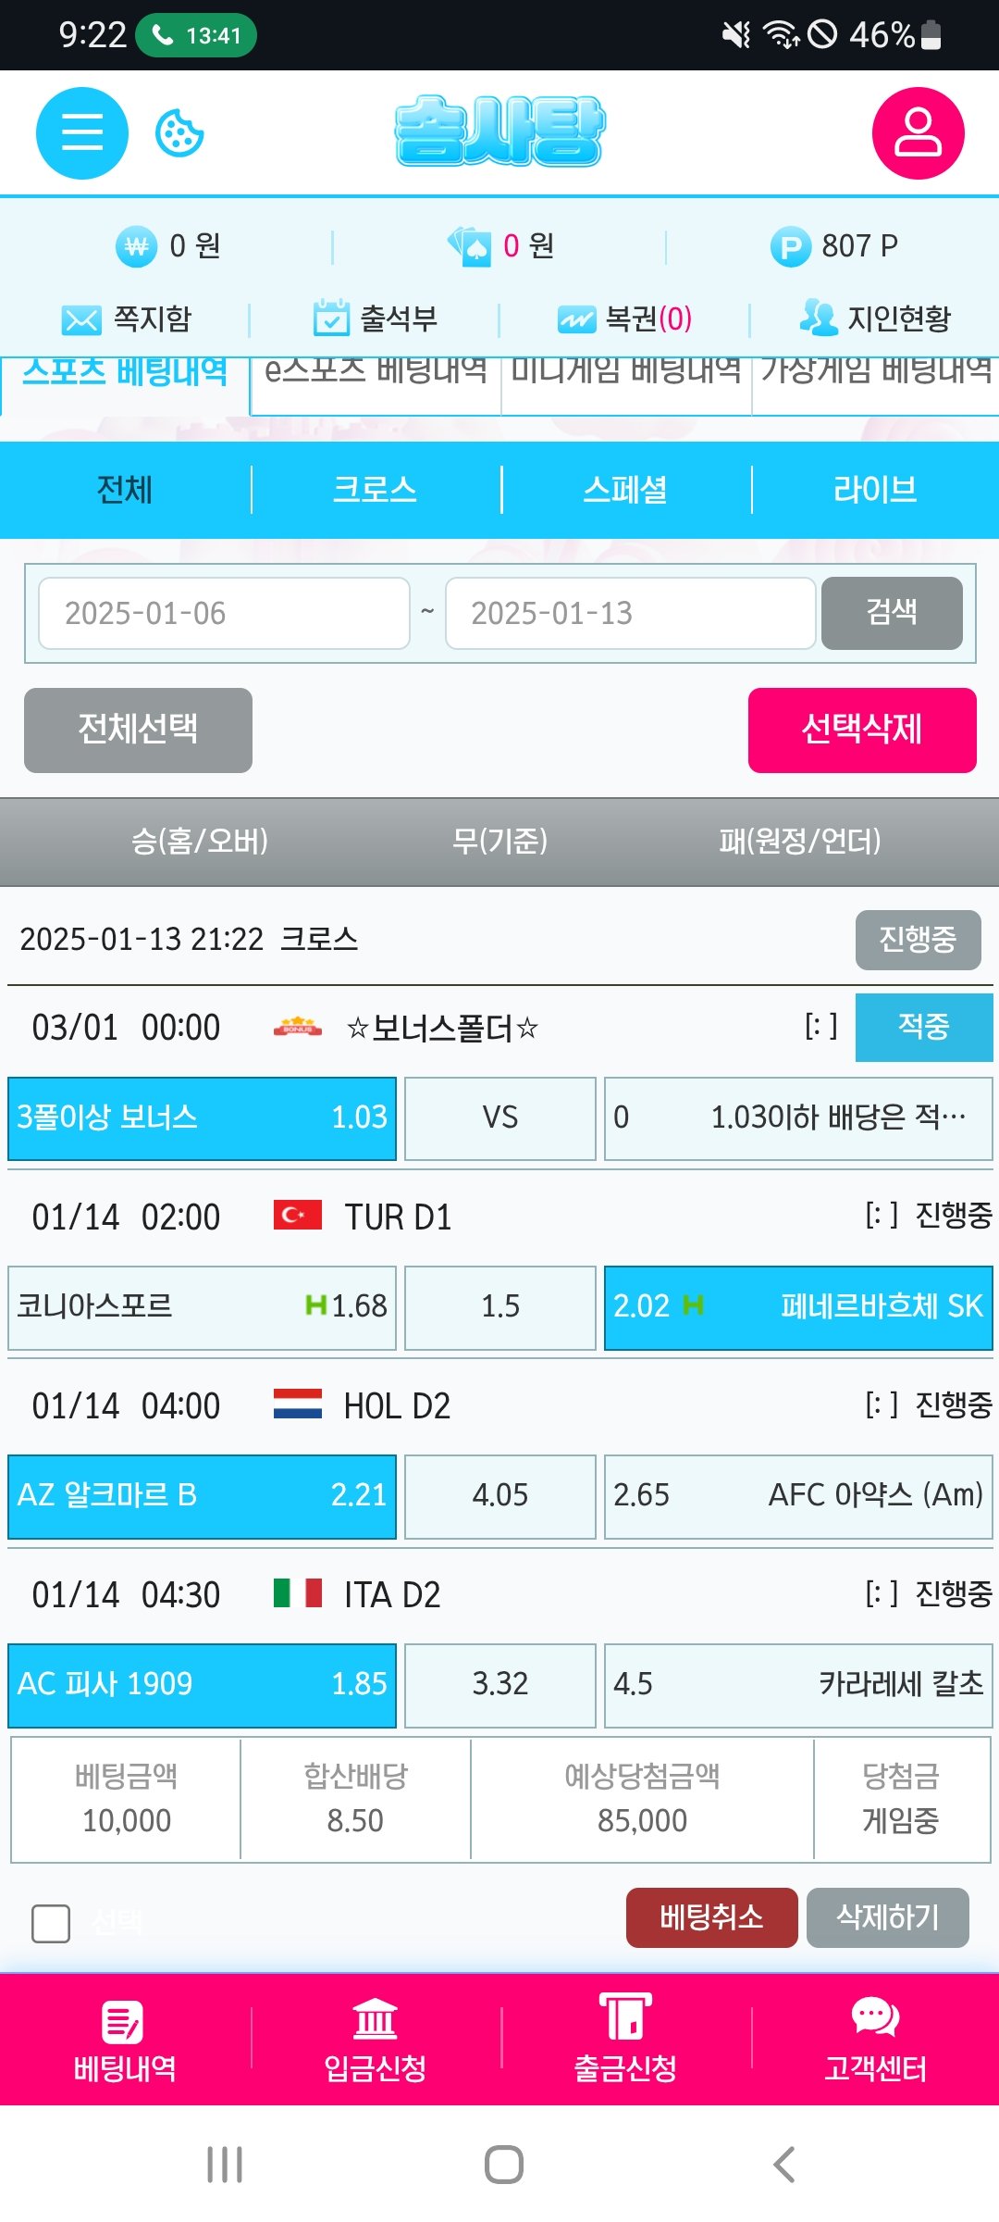Viewport: 999px width, 2222px height.
Task: Open the hamburger menu
Action: pyautogui.click(x=81, y=133)
